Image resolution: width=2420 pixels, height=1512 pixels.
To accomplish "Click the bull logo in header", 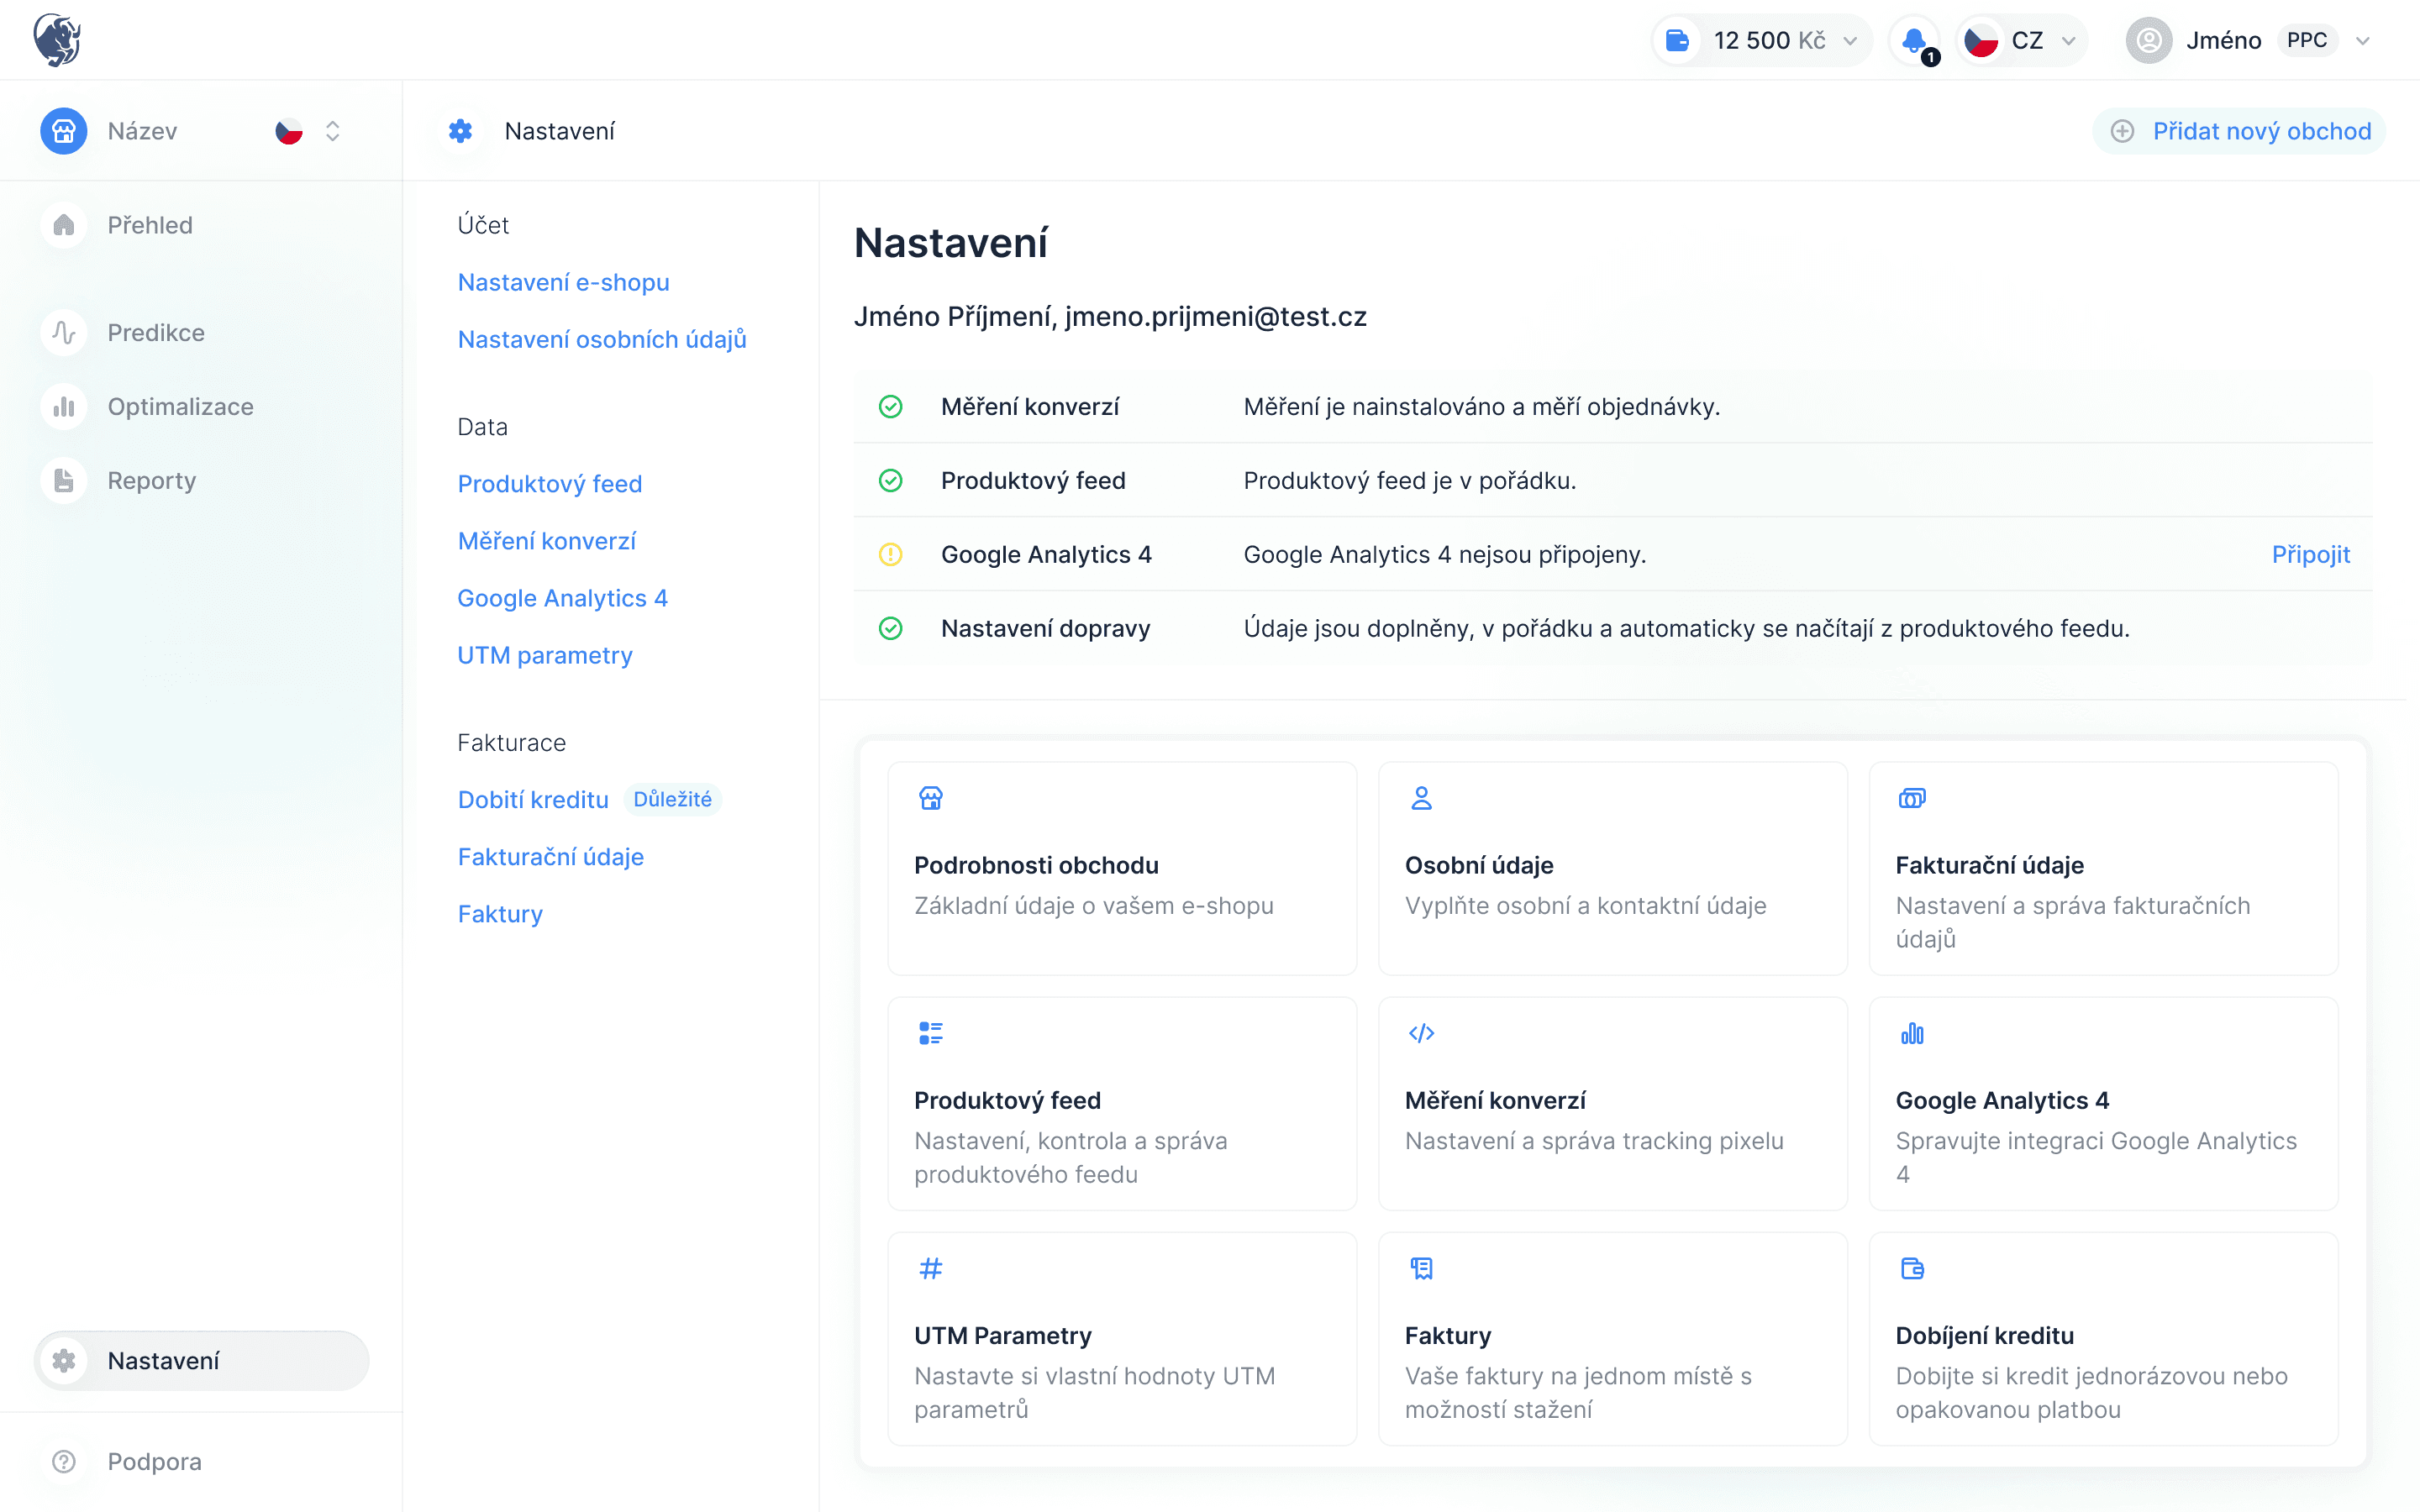I will 57,40.
